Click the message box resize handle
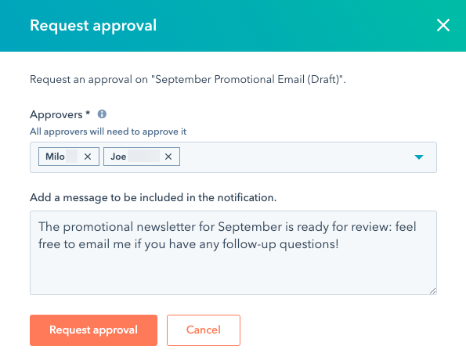This screenshot has height=364, width=466. click(432, 291)
